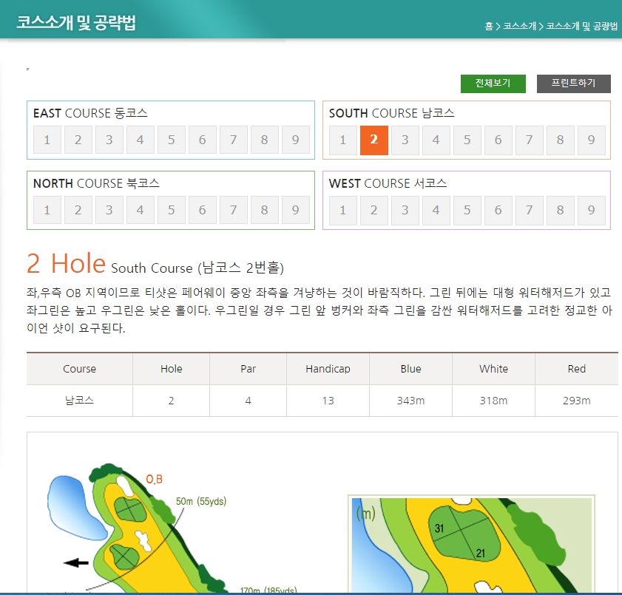Open hole 9 of SOUTH COURSE
This screenshot has height=595, width=622.
(x=591, y=140)
